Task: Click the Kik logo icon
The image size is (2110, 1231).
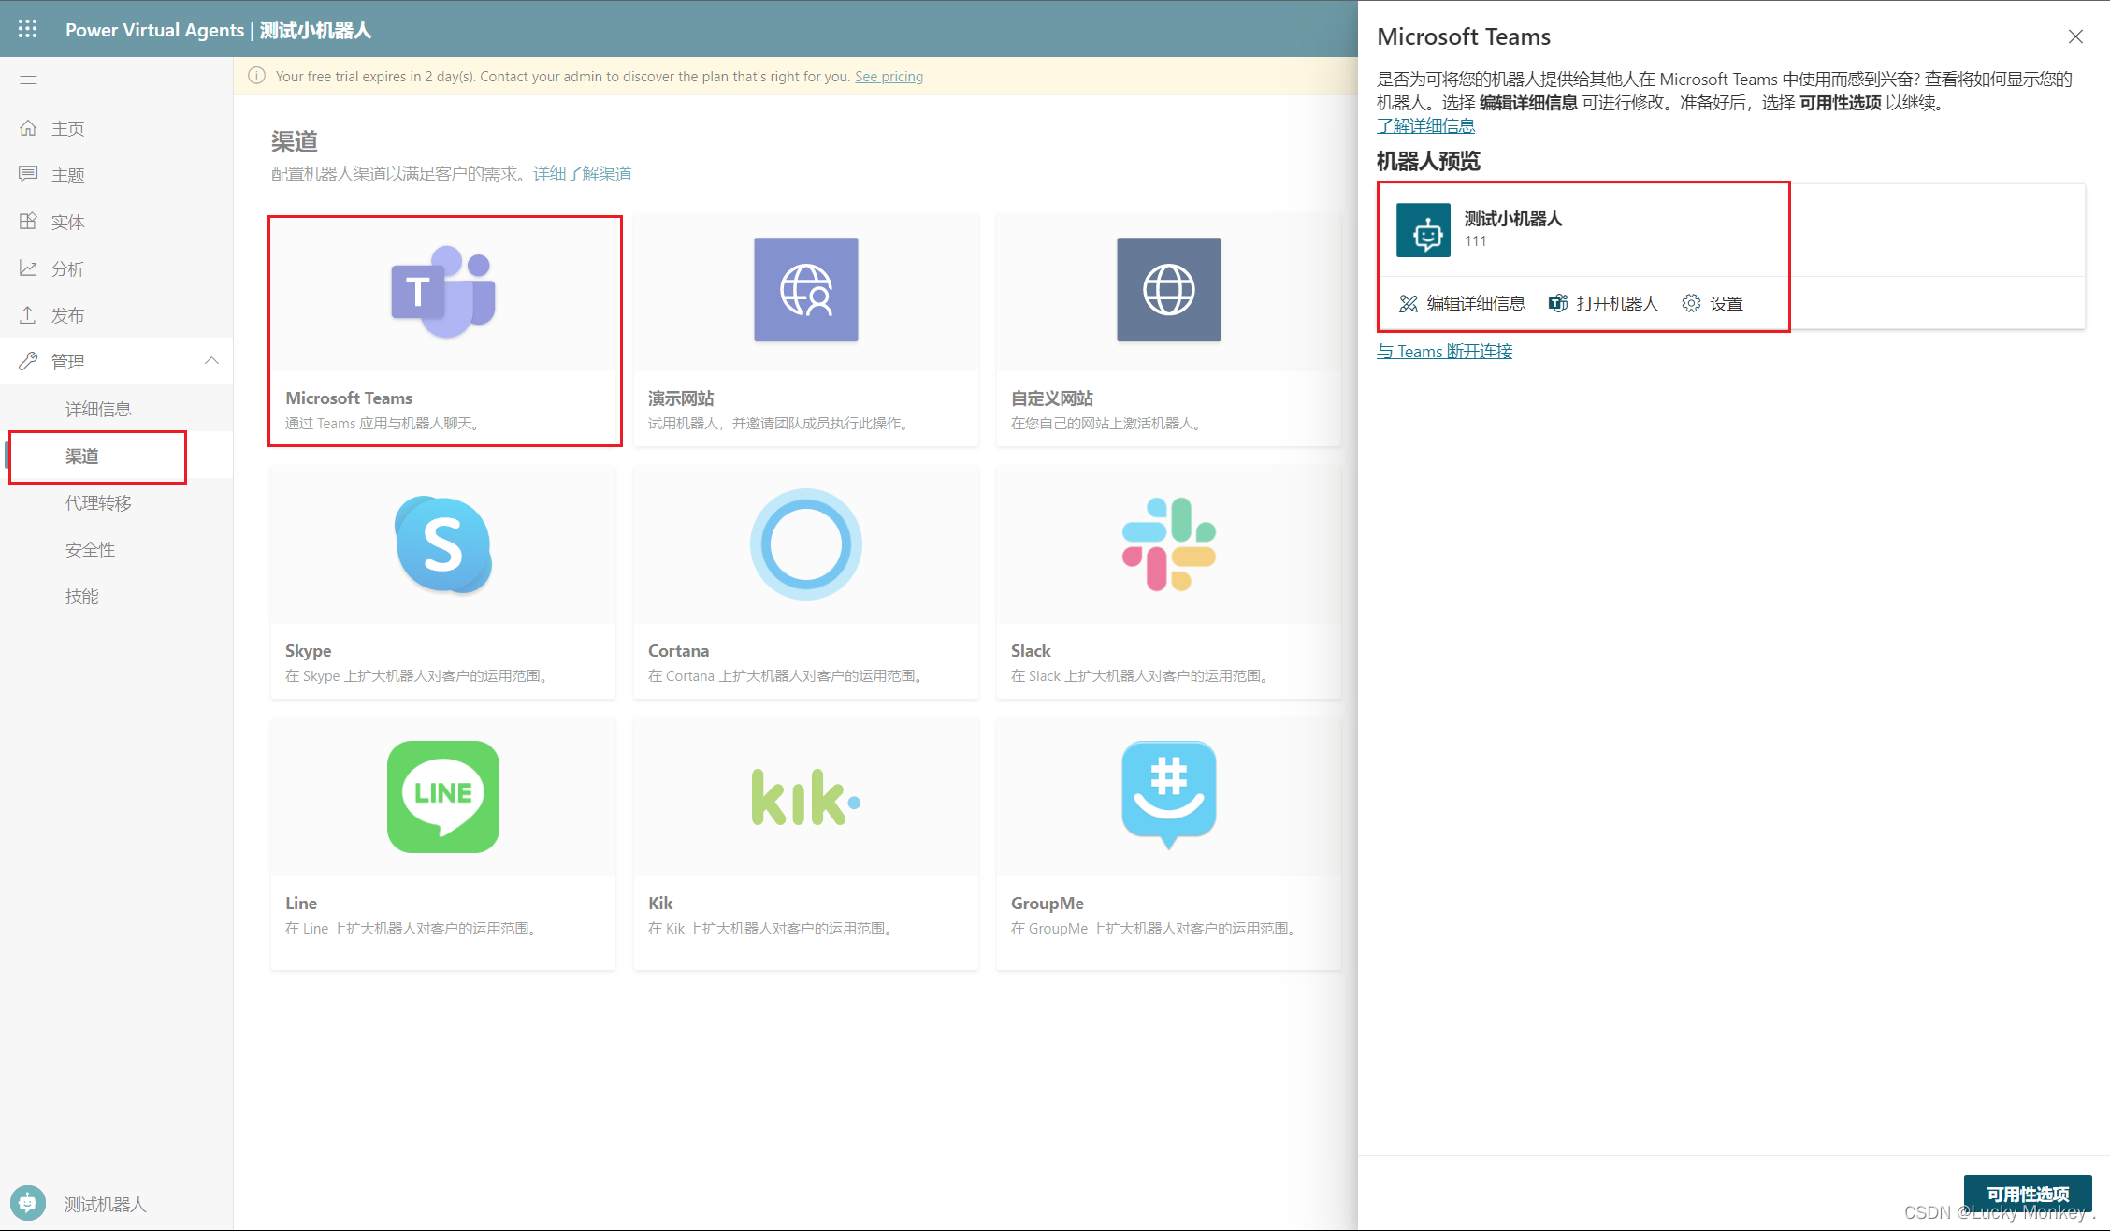Action: coord(806,797)
